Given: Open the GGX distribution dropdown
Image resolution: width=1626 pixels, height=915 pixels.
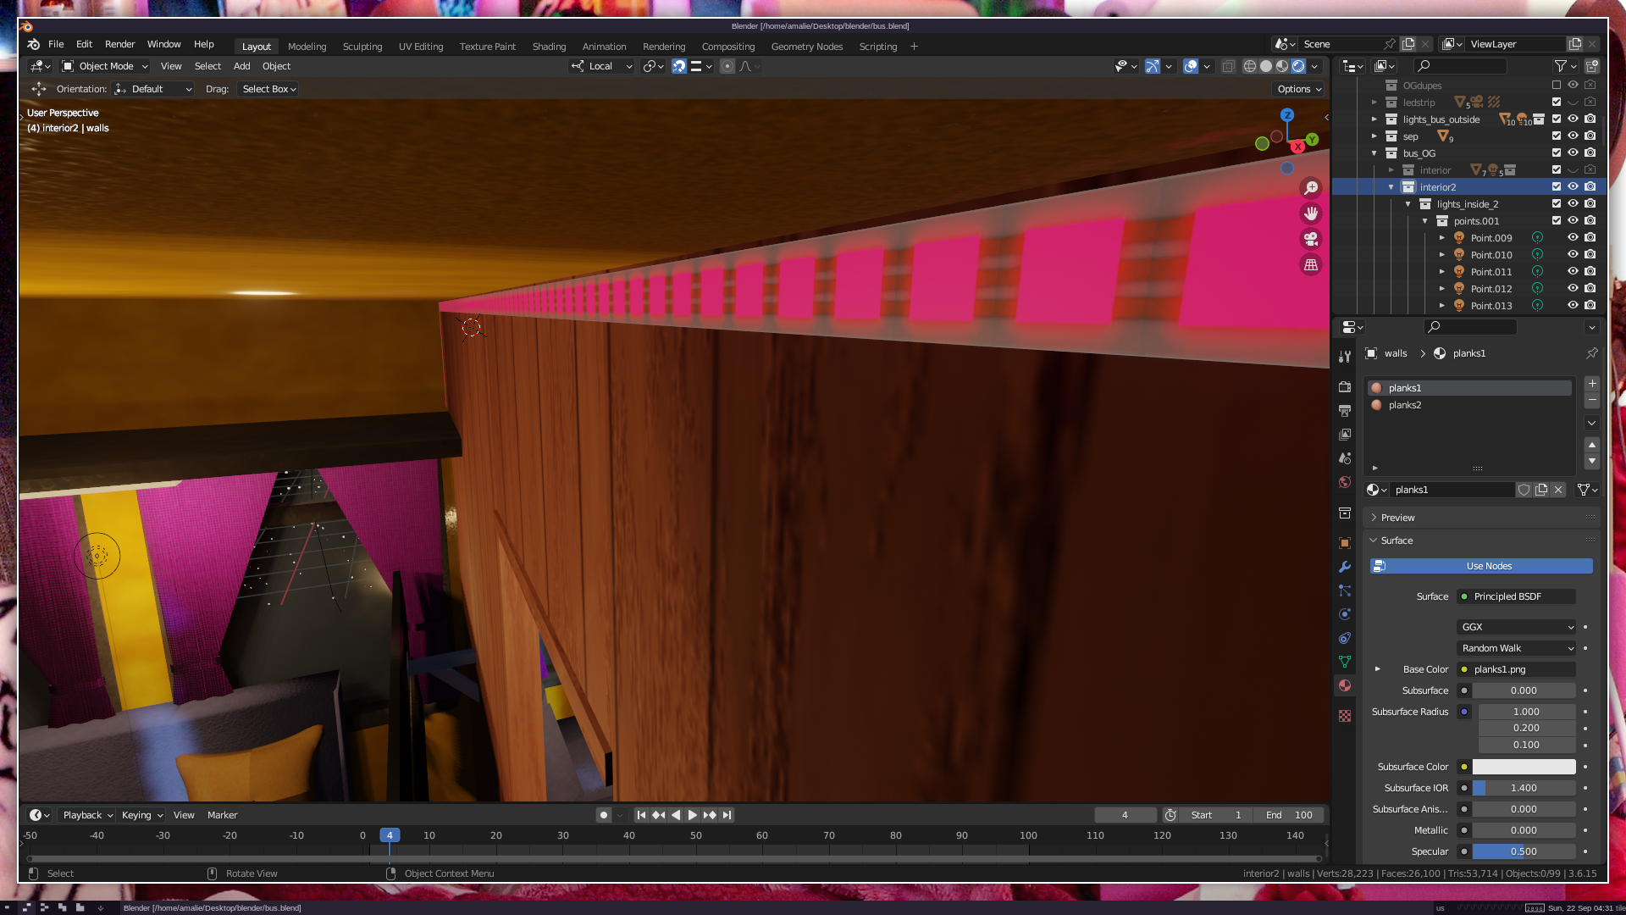Looking at the screenshot, I should [1516, 627].
